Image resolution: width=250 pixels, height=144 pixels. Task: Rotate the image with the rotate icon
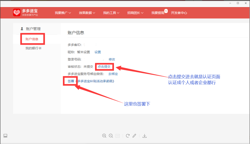(128, 136)
